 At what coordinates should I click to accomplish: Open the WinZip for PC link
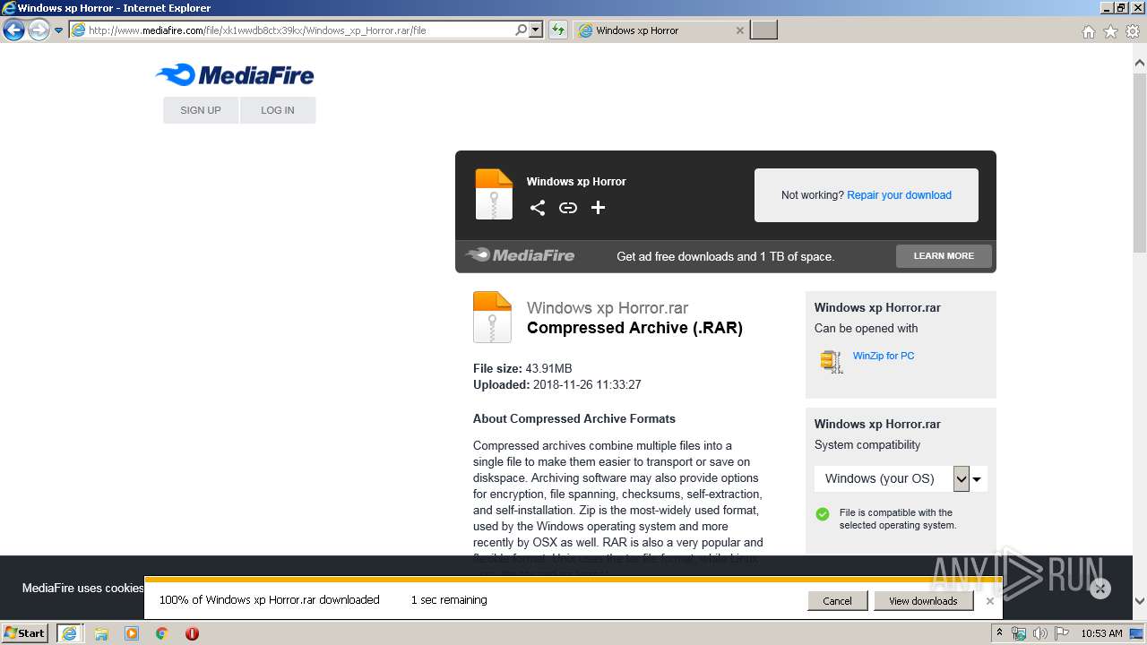point(884,356)
